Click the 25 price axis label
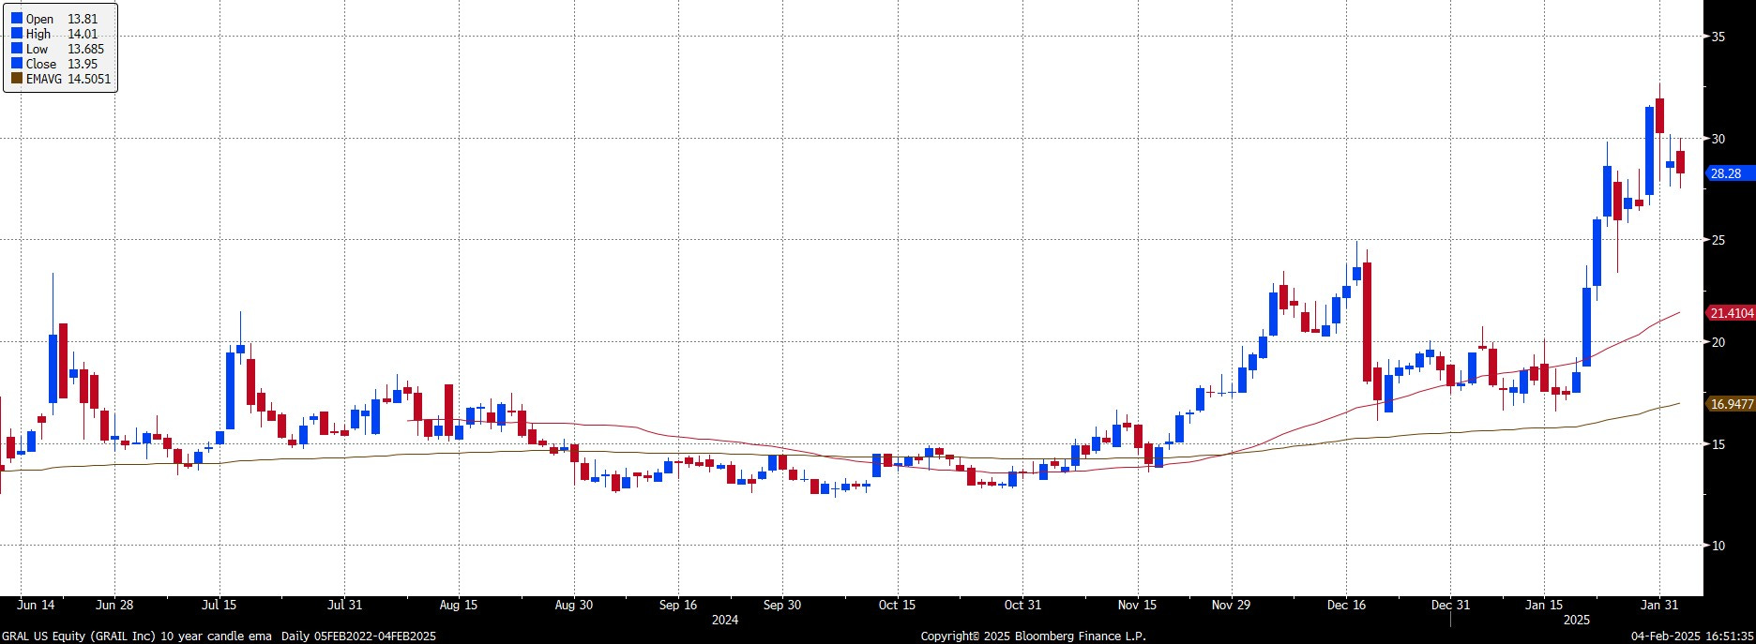The width and height of the screenshot is (1756, 644). click(x=1718, y=240)
